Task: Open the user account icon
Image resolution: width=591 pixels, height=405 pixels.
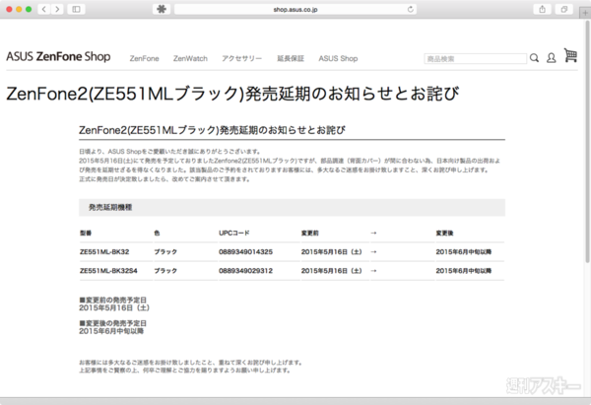Action: pos(551,58)
